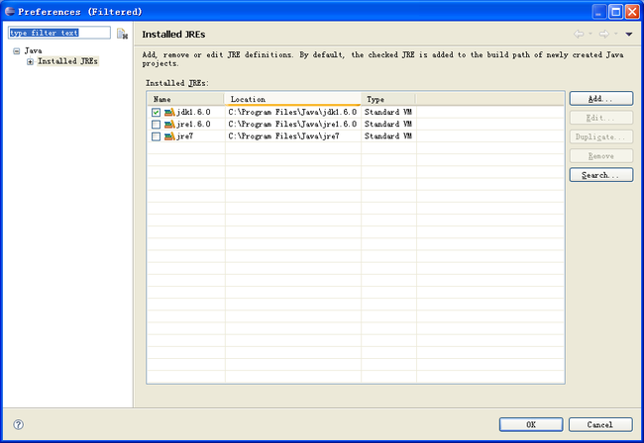
Task: Focus the type filter text field
Action: coord(59,33)
